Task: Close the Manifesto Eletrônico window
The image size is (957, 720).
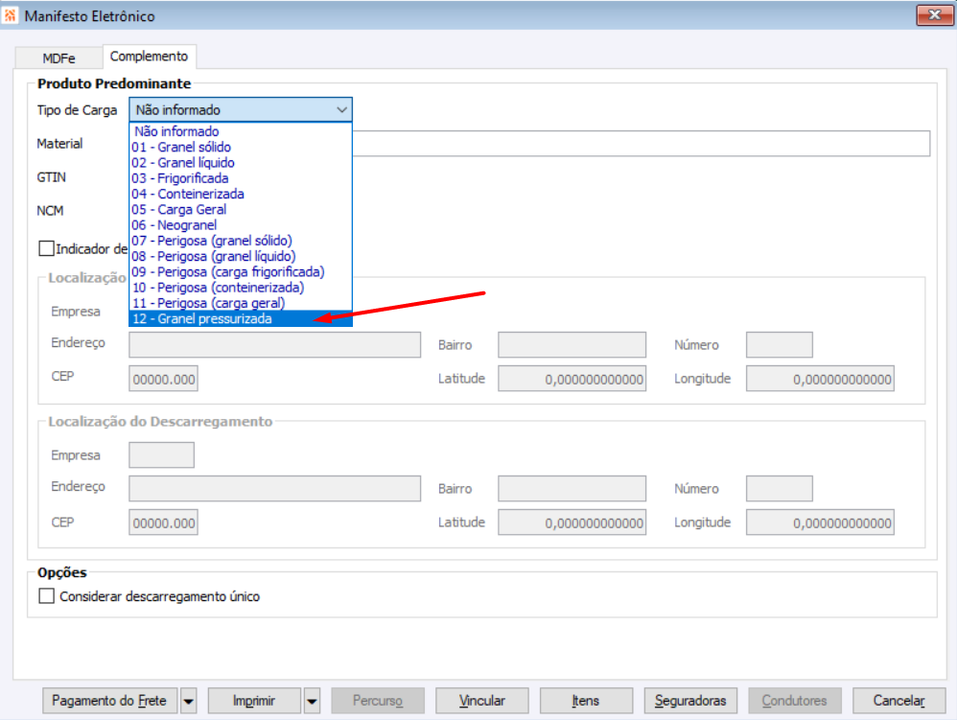Action: pyautogui.click(x=934, y=15)
